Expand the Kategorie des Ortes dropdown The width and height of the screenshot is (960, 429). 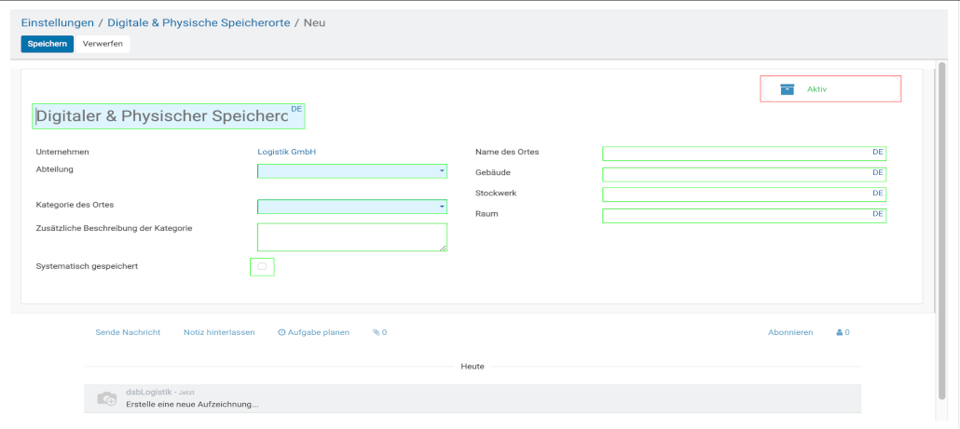[x=351, y=207]
